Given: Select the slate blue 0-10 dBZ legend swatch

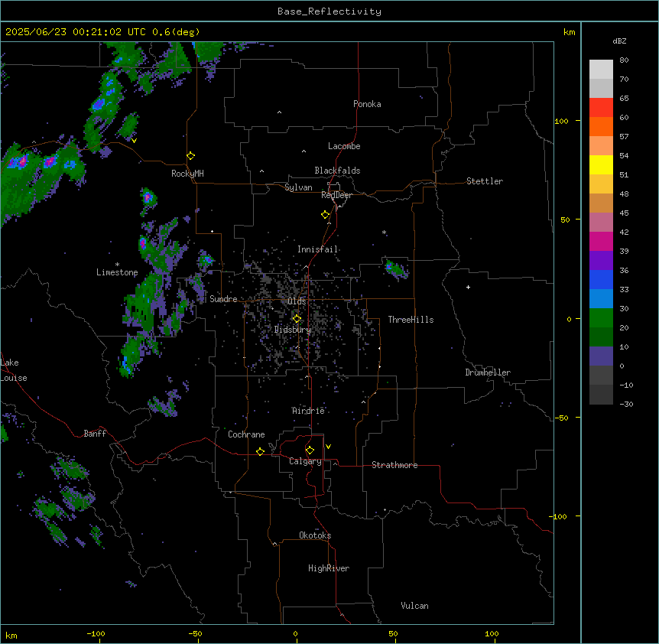Looking at the screenshot, I should point(601,356).
